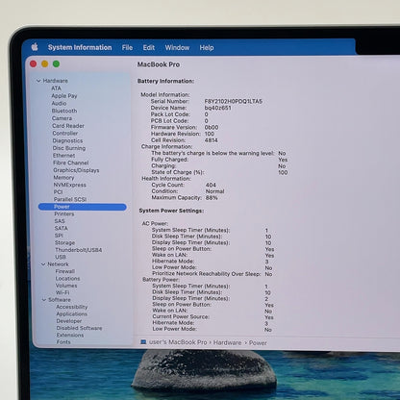Collapse the Hardware section chevron

tap(38, 81)
